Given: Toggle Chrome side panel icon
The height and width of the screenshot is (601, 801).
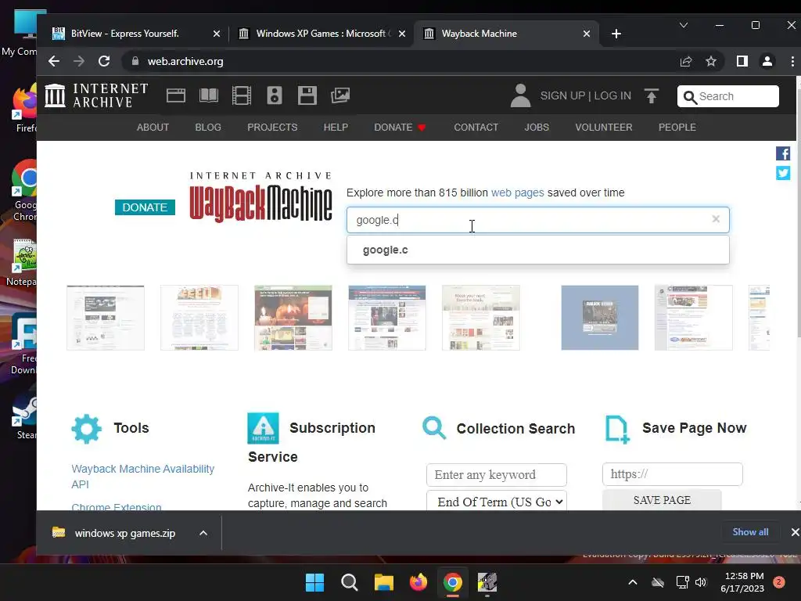Looking at the screenshot, I should [x=742, y=61].
